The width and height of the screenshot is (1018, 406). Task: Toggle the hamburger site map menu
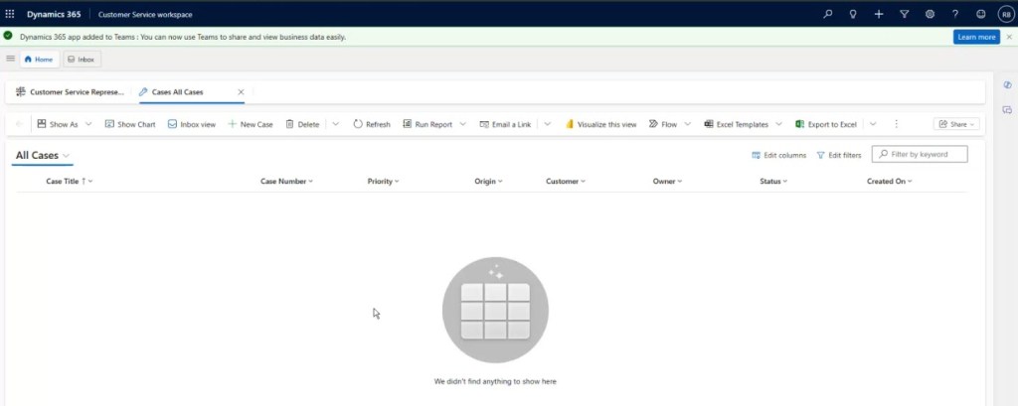coord(10,59)
